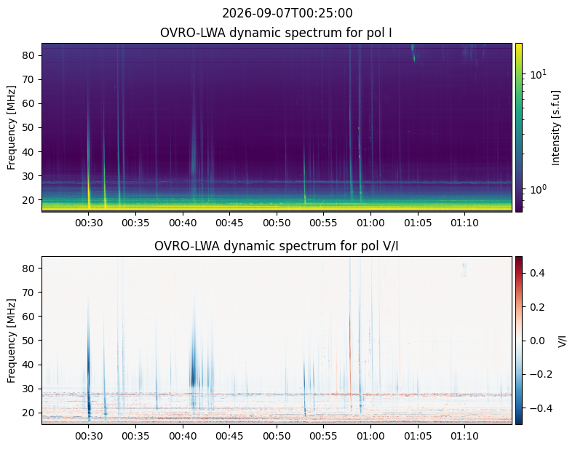Click the Intensity colorbar at the top plot
This screenshot has height=449, width=575.
pos(518,127)
